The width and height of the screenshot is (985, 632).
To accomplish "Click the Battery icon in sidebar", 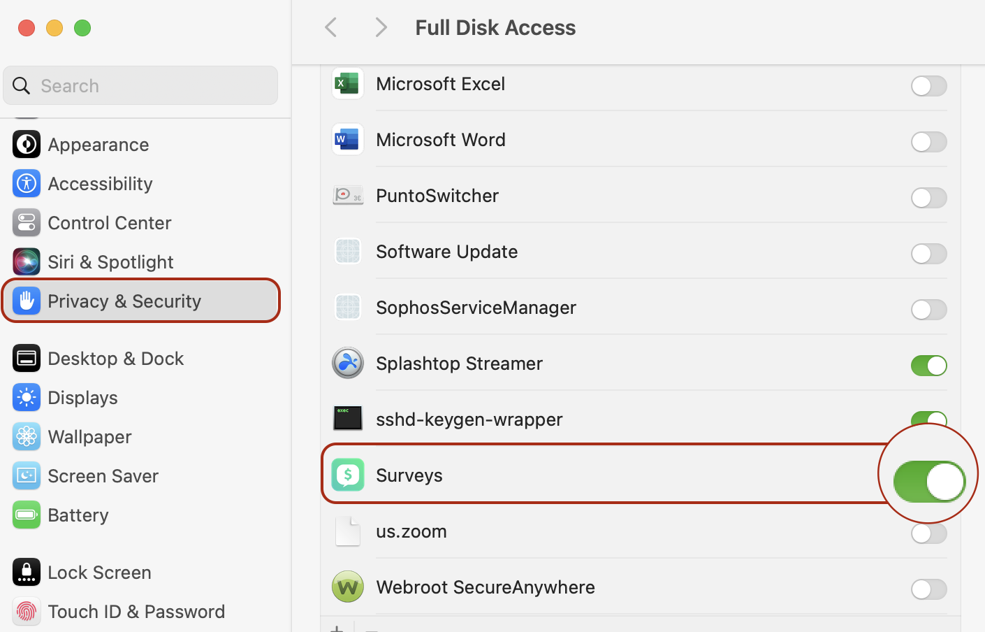I will (x=27, y=515).
